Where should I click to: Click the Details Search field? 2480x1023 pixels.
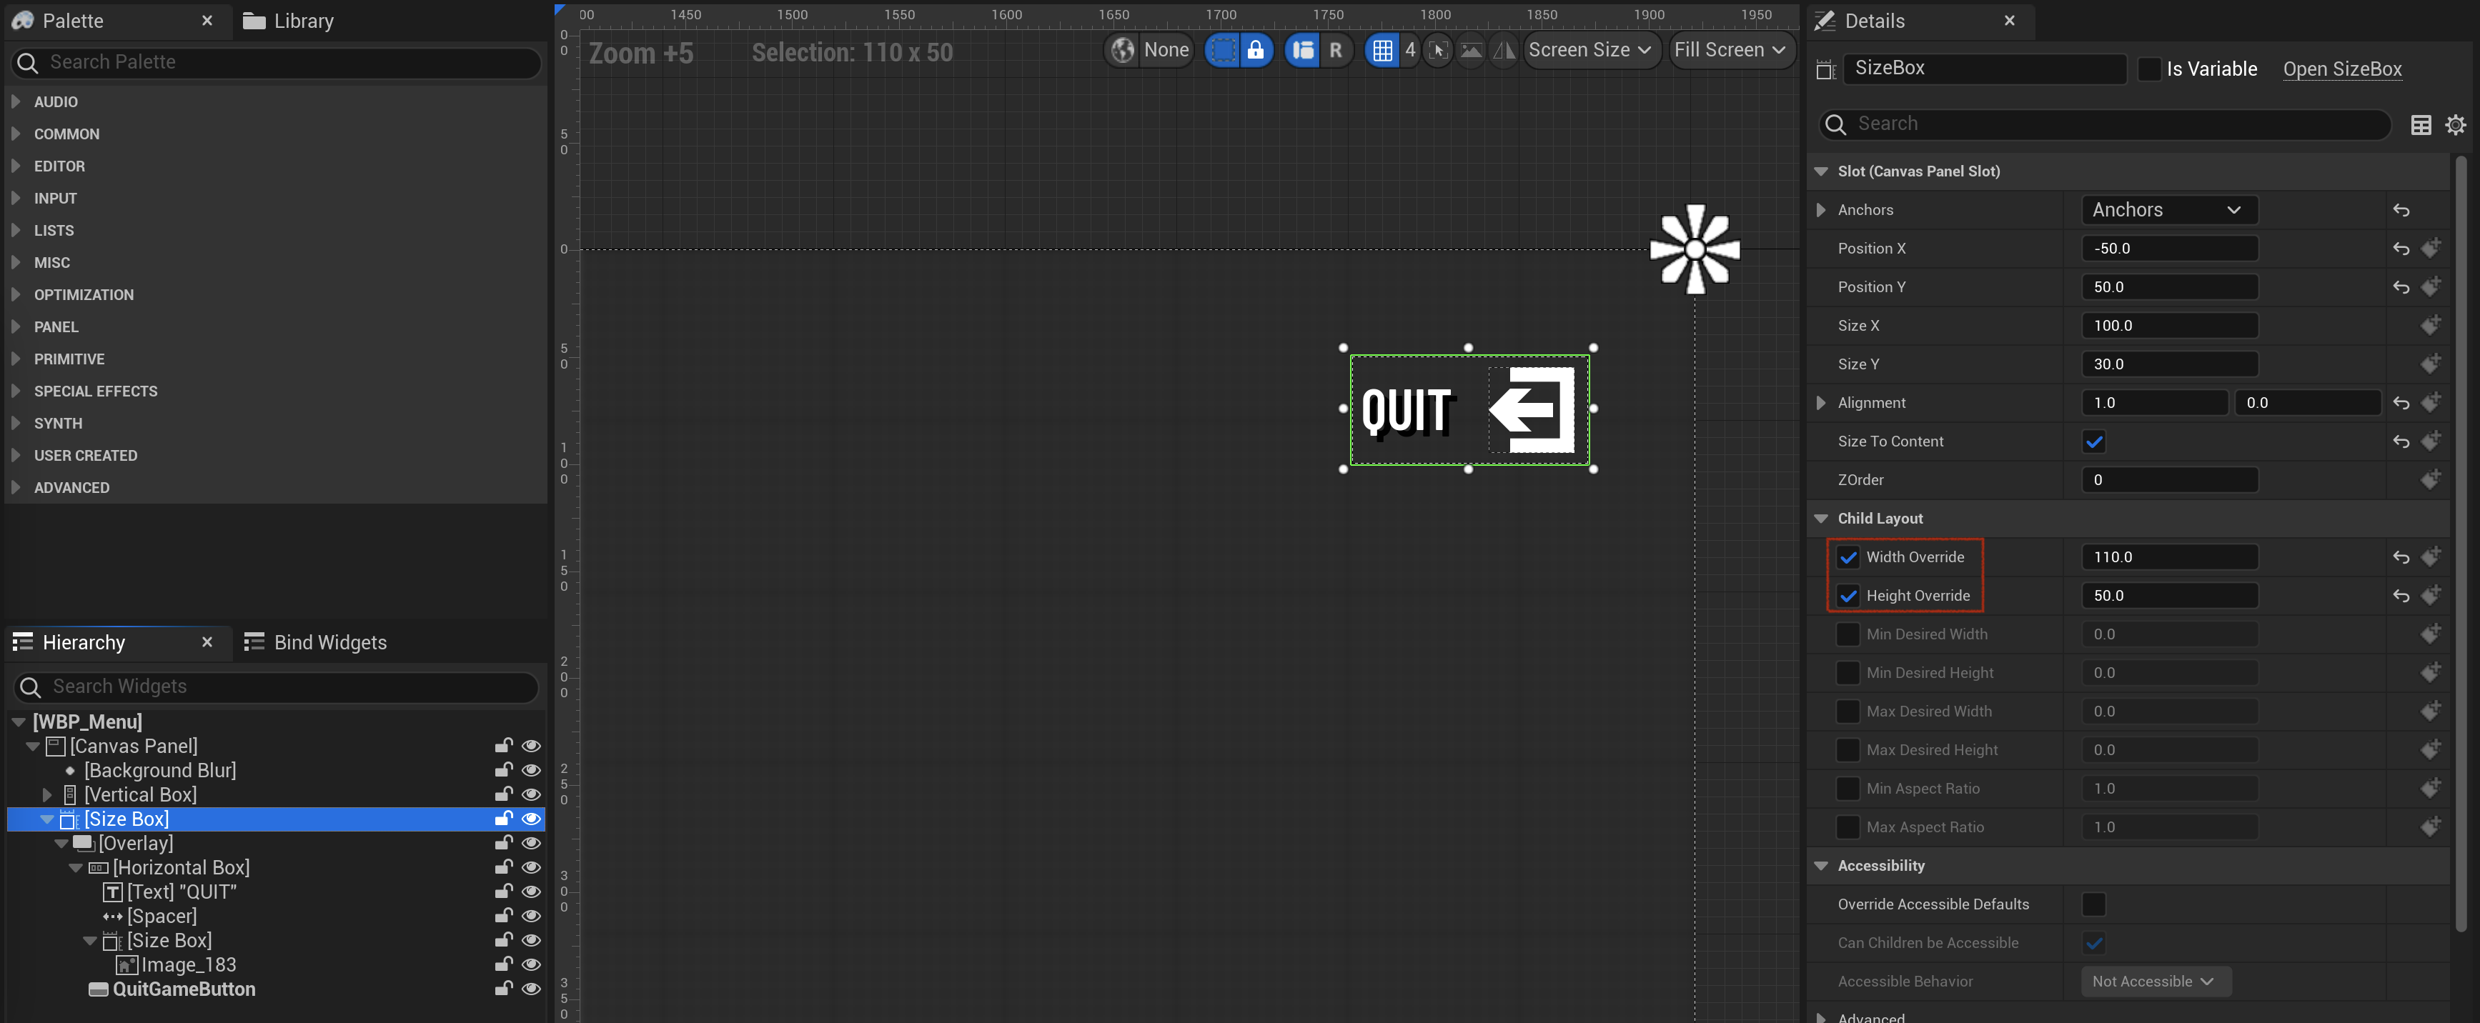click(2105, 124)
